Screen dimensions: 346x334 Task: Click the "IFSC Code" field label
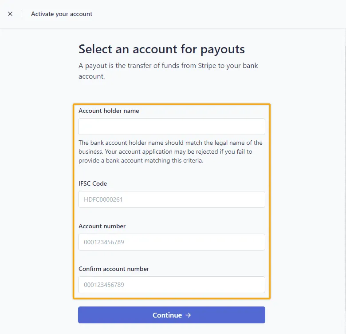pyautogui.click(x=93, y=183)
